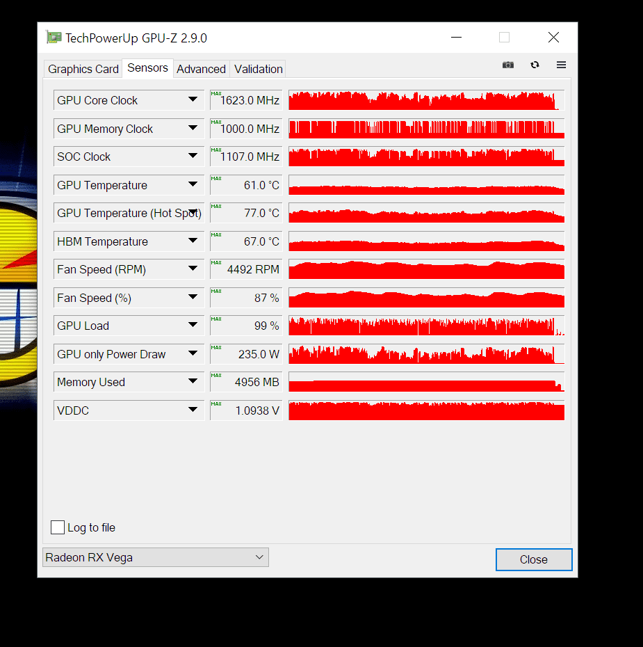Click the 1.0938 V VDDC value
The image size is (643, 647).
pyautogui.click(x=246, y=410)
